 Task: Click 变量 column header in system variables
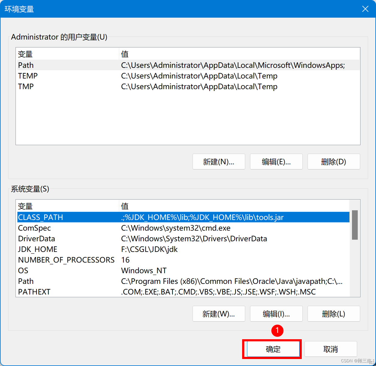pyautogui.click(x=68, y=206)
